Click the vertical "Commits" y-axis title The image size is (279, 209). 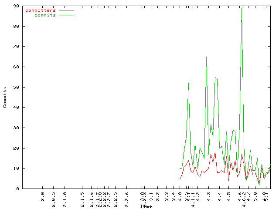click(x=5, y=97)
